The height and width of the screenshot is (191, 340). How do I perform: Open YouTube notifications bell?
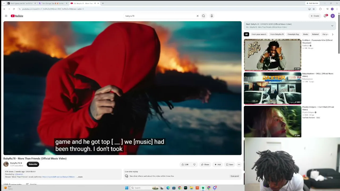click(x=325, y=16)
